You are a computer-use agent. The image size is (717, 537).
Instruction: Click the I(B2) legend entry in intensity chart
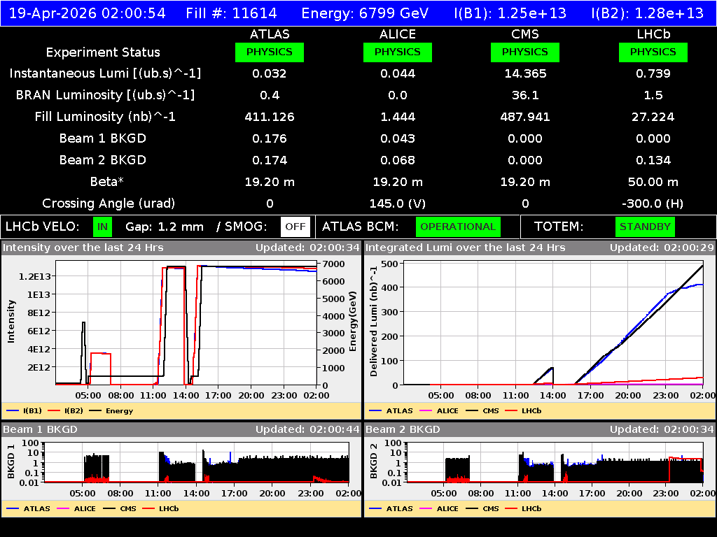[65, 410]
